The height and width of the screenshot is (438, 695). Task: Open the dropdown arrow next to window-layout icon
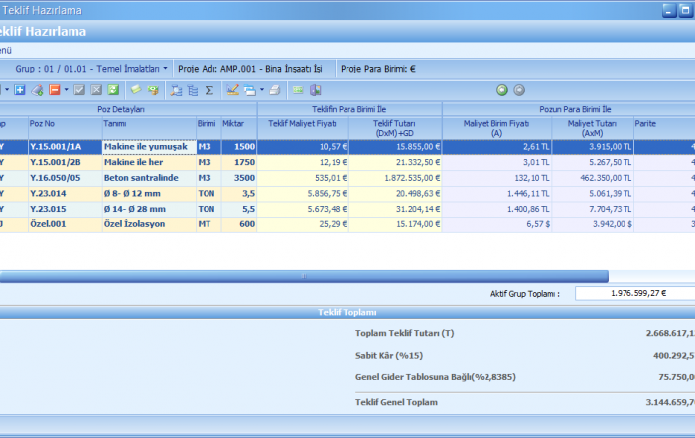[262, 90]
